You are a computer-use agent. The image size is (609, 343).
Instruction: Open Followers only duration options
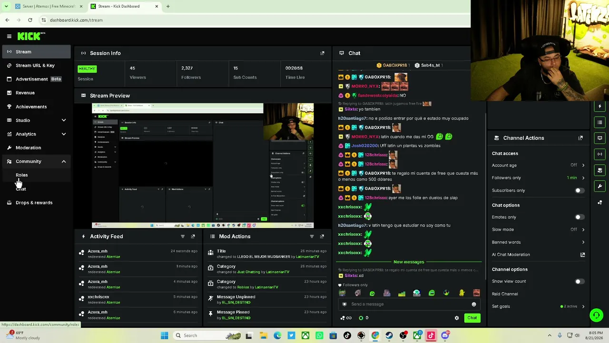(x=538, y=178)
